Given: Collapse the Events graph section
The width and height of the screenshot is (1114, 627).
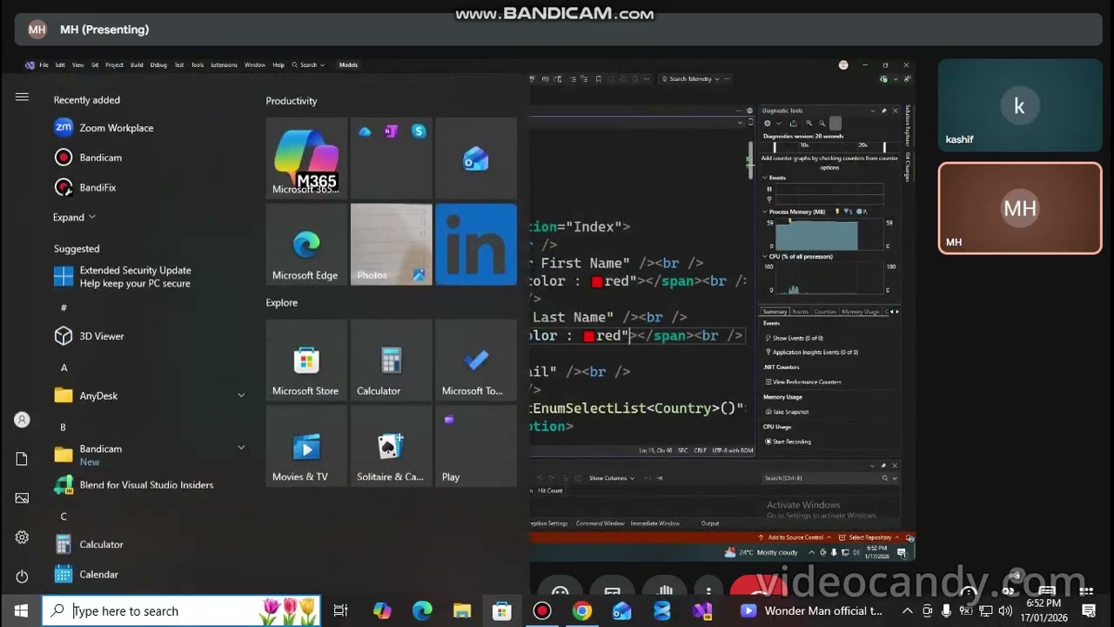Looking at the screenshot, I should point(765,178).
